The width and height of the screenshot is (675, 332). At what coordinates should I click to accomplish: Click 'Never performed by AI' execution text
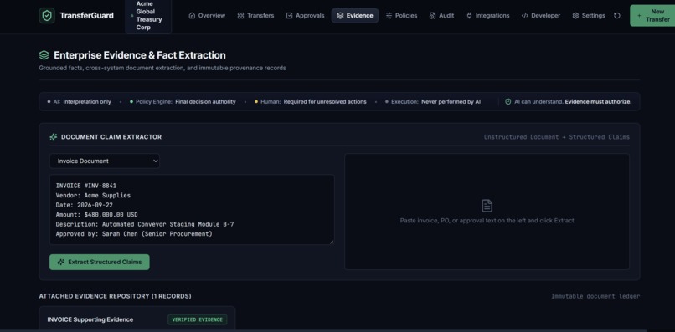[451, 101]
